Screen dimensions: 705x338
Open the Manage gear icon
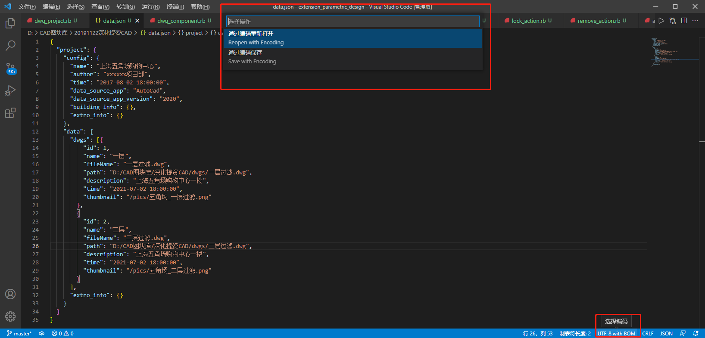(x=10, y=316)
